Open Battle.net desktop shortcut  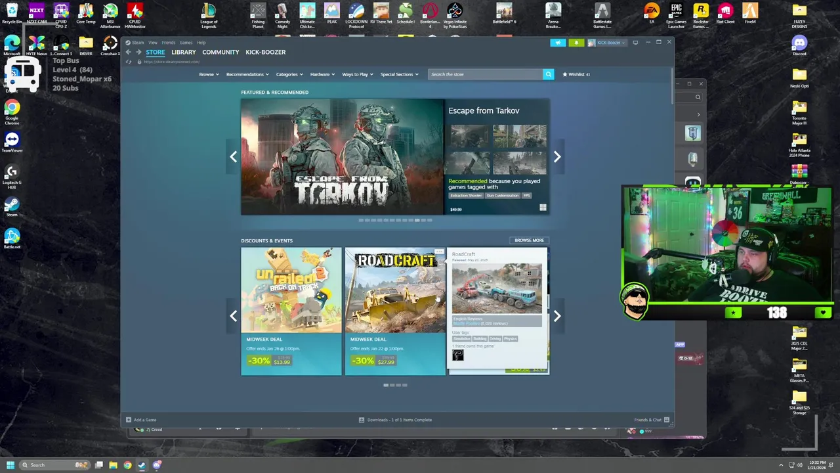[x=12, y=239]
